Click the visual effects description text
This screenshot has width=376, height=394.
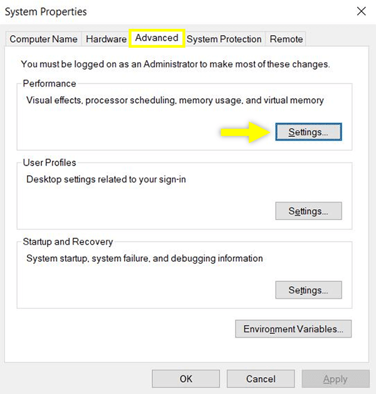[x=175, y=100]
